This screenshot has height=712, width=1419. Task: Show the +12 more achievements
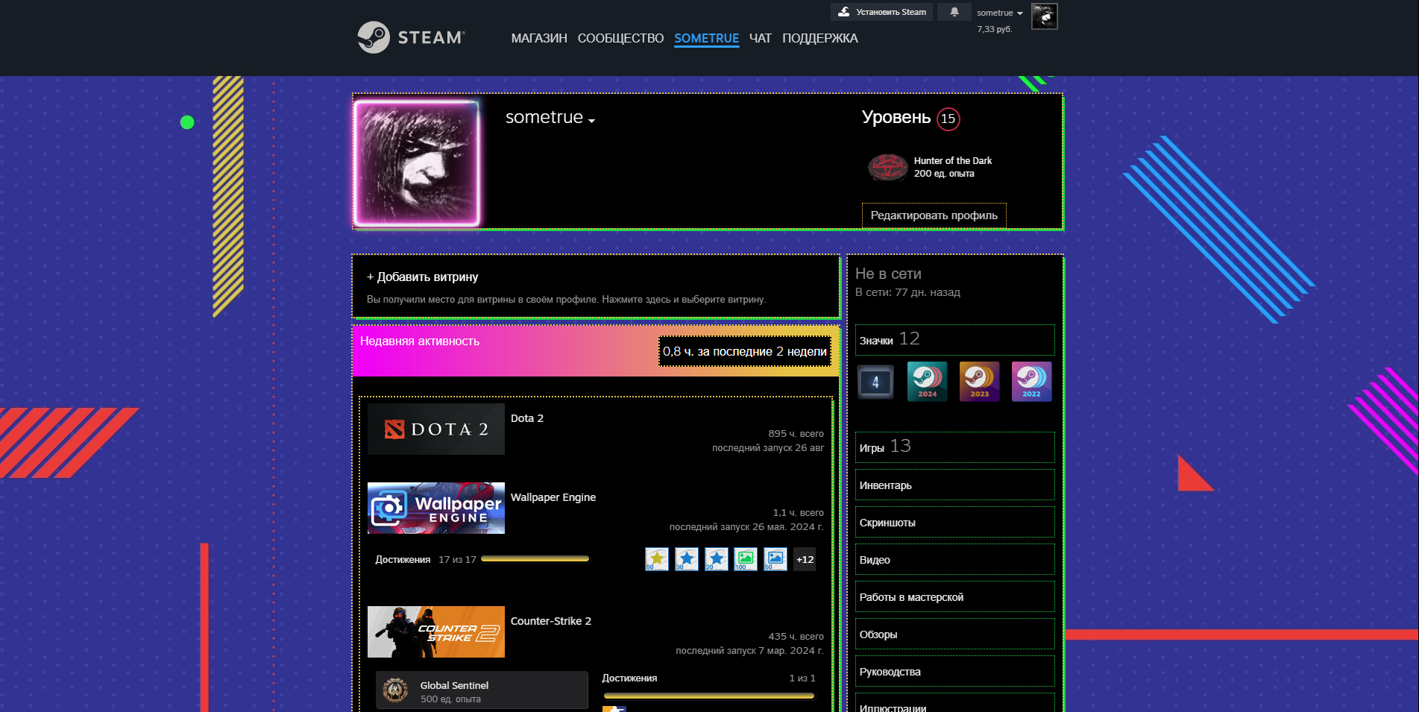click(x=805, y=559)
